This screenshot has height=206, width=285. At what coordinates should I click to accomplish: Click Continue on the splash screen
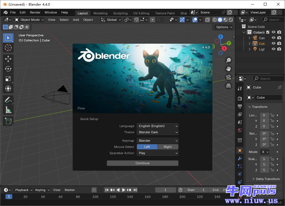142,163
